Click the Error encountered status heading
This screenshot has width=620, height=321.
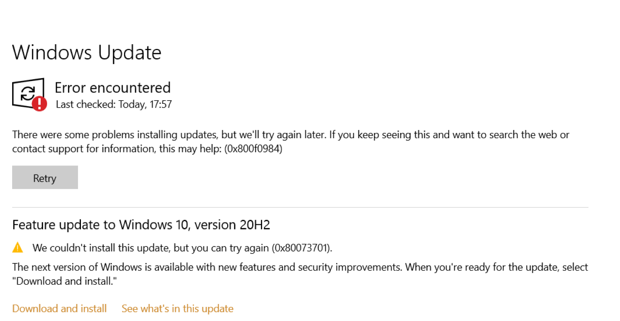pyautogui.click(x=113, y=87)
